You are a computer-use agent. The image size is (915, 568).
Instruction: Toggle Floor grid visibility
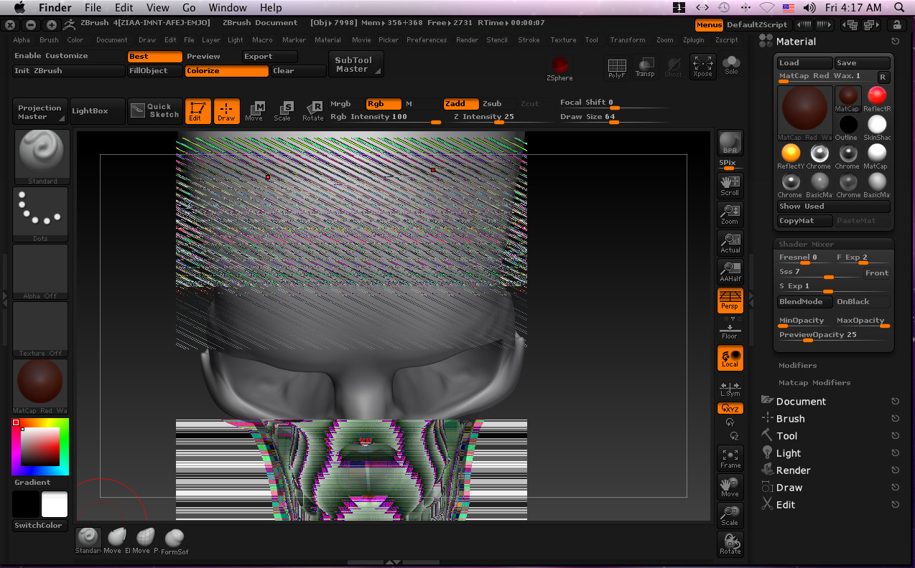(730, 330)
